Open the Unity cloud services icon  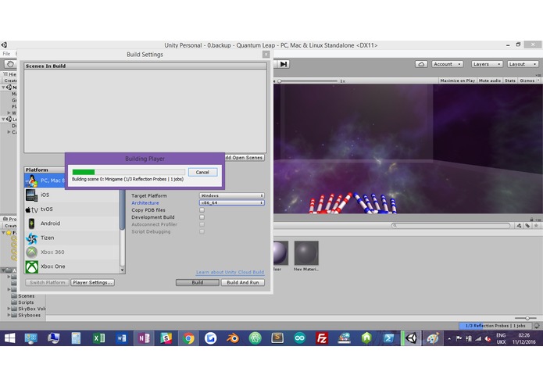(x=421, y=64)
